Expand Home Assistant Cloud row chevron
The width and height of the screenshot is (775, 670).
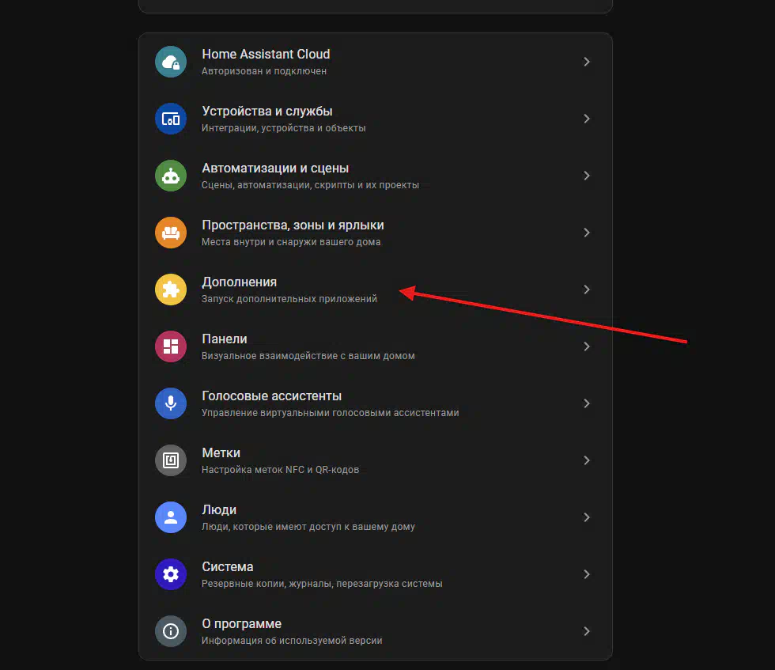[x=587, y=62]
